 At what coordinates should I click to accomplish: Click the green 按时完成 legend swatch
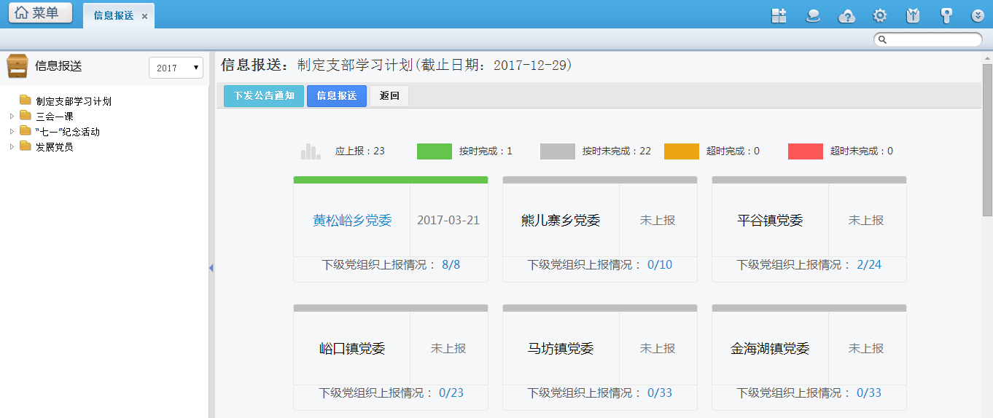click(435, 151)
